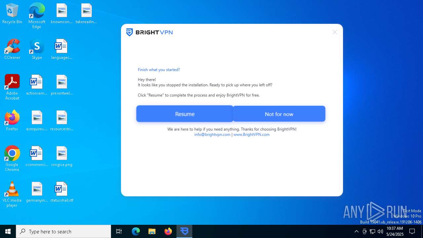This screenshot has height=238, width=423.
Task: Open Firefox from the taskbar
Action: pos(168,231)
